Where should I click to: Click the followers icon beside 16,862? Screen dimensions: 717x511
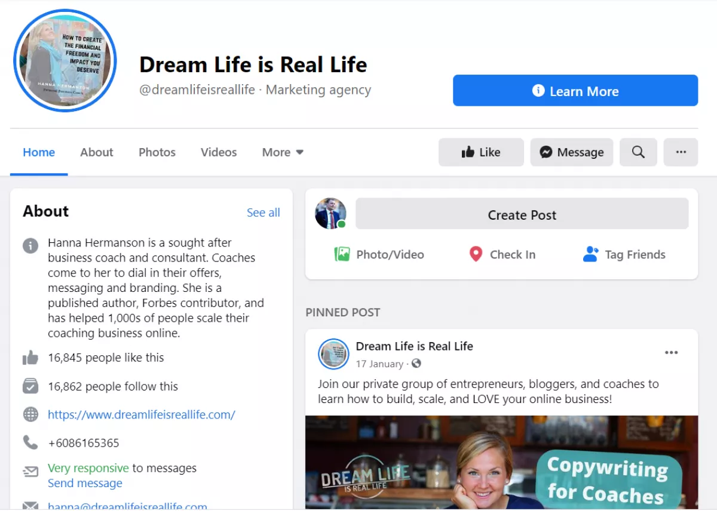coord(30,386)
